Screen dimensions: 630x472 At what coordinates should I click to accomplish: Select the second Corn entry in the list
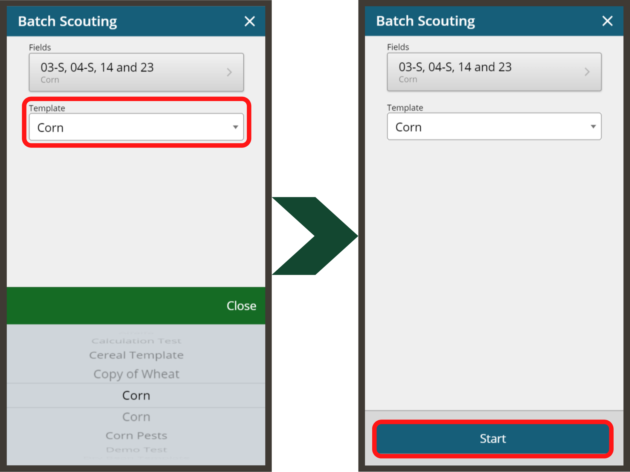pyautogui.click(x=136, y=417)
